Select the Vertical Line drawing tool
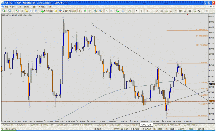This screenshot has height=131, width=216. click(147, 11)
